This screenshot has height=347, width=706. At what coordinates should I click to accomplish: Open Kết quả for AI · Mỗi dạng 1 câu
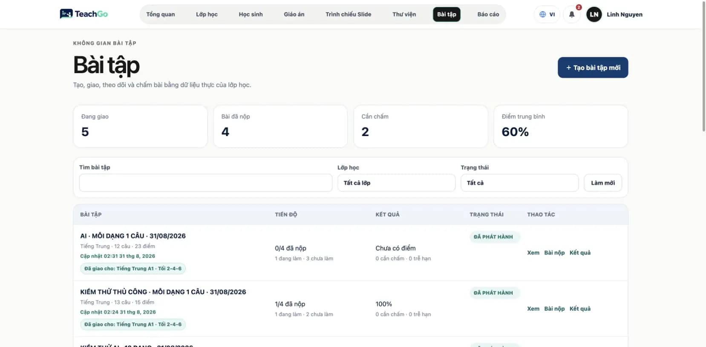580,253
